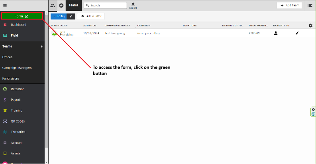Select the Teams tab in top bar
The image size is (316, 164).
pyautogui.click(x=74, y=6)
